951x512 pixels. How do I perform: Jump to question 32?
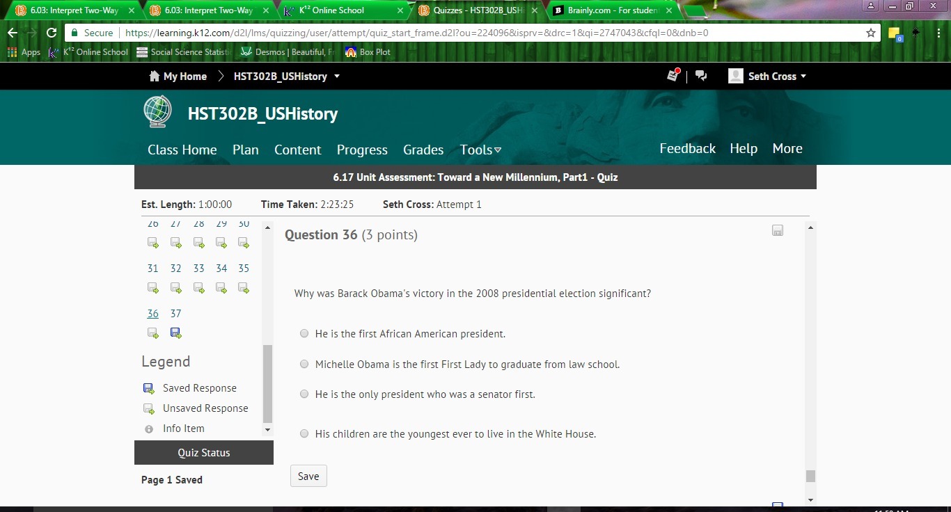coord(175,269)
